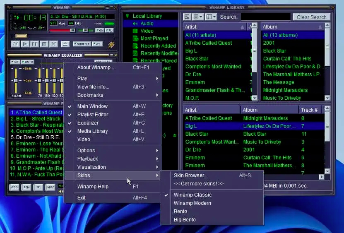
Task: Click the Most Played icon in library tree
Action: coord(135,38)
